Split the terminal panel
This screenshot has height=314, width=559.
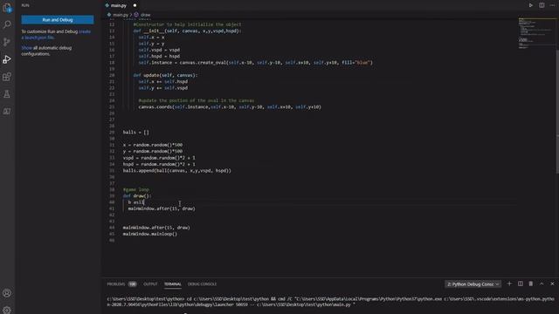click(x=521, y=283)
